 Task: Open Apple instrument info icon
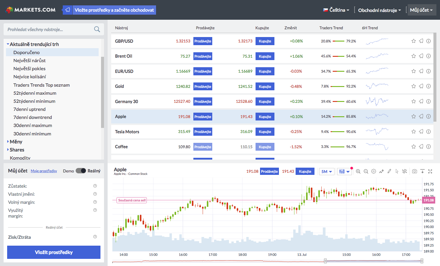428,116
